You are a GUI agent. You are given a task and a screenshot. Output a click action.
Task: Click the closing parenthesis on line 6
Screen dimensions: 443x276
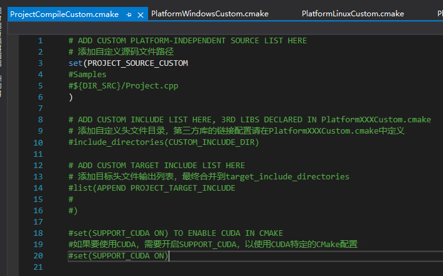(x=71, y=97)
